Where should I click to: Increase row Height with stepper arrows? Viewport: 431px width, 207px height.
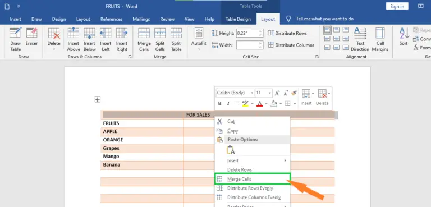pyautogui.click(x=260, y=31)
